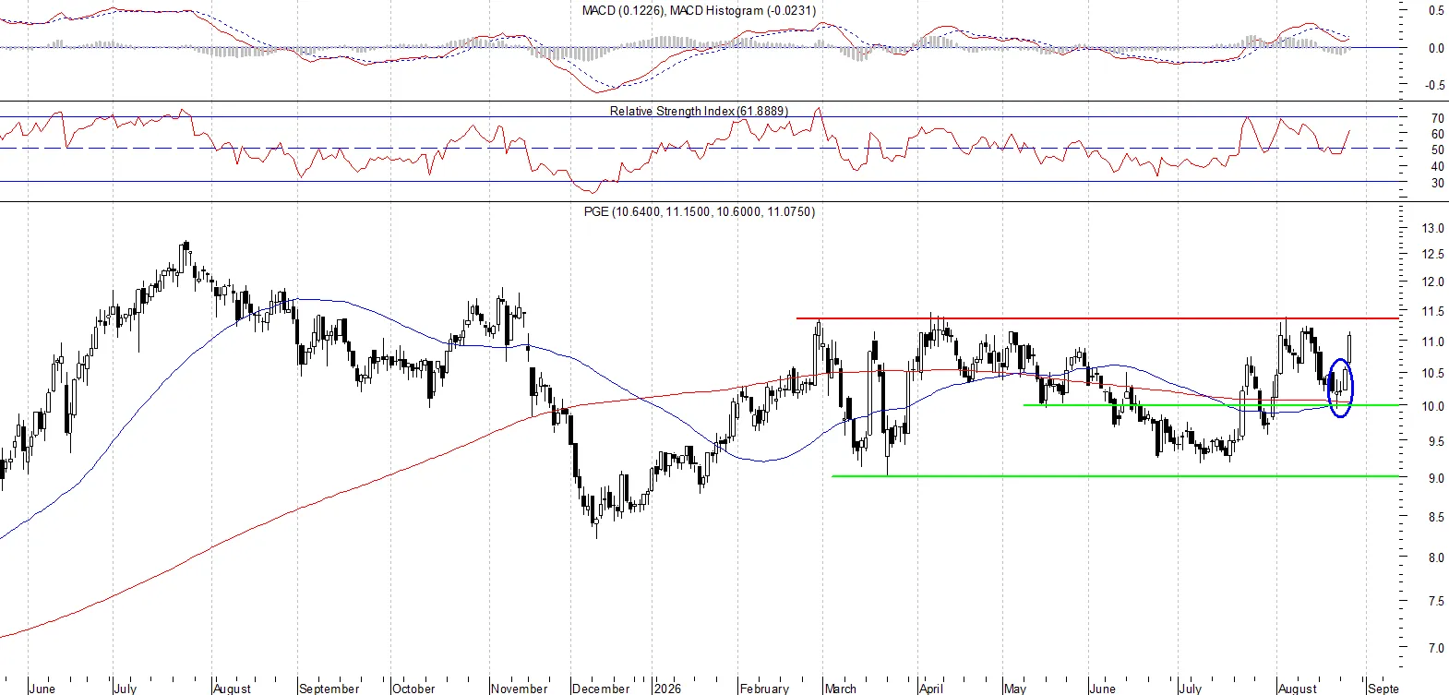Click the RSI 60 level label
This screenshot has height=695, width=1449.
pos(1438,135)
